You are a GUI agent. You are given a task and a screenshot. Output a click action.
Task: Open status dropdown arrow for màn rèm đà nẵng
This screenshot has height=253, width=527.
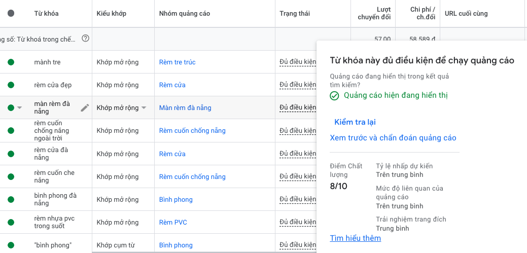(20, 108)
